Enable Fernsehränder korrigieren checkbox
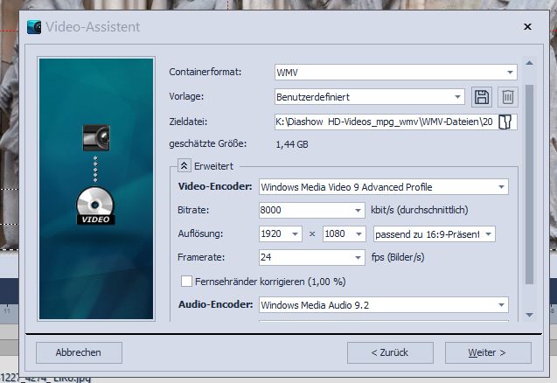 (186, 282)
